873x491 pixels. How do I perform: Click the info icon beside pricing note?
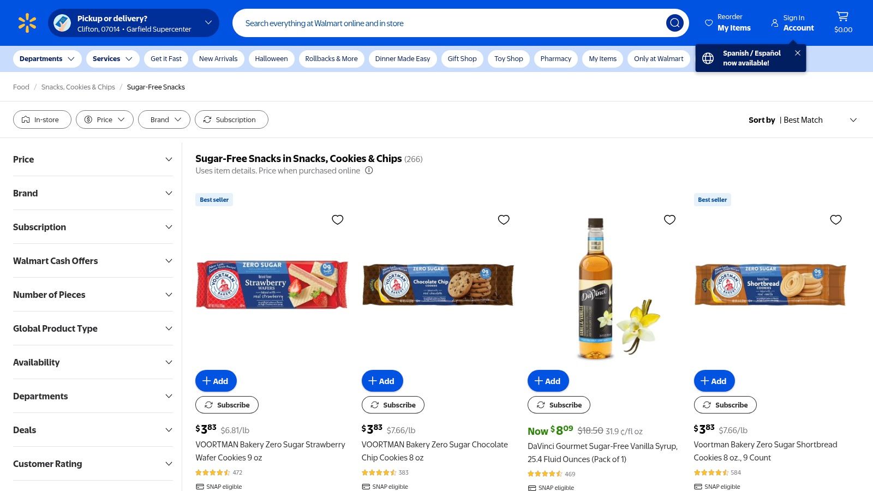pyautogui.click(x=369, y=171)
